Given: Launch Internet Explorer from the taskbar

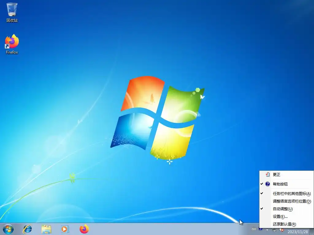Looking at the screenshot, I should point(27,229).
